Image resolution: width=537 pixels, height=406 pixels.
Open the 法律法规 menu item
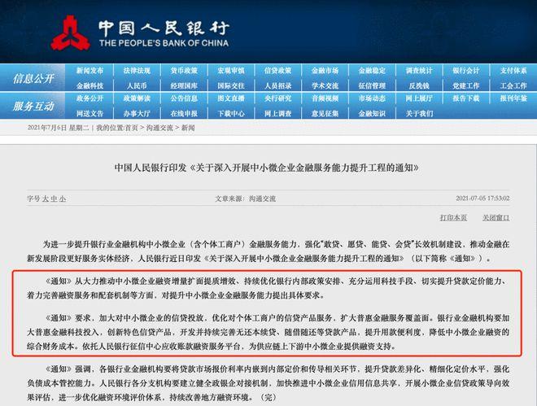tap(137, 71)
